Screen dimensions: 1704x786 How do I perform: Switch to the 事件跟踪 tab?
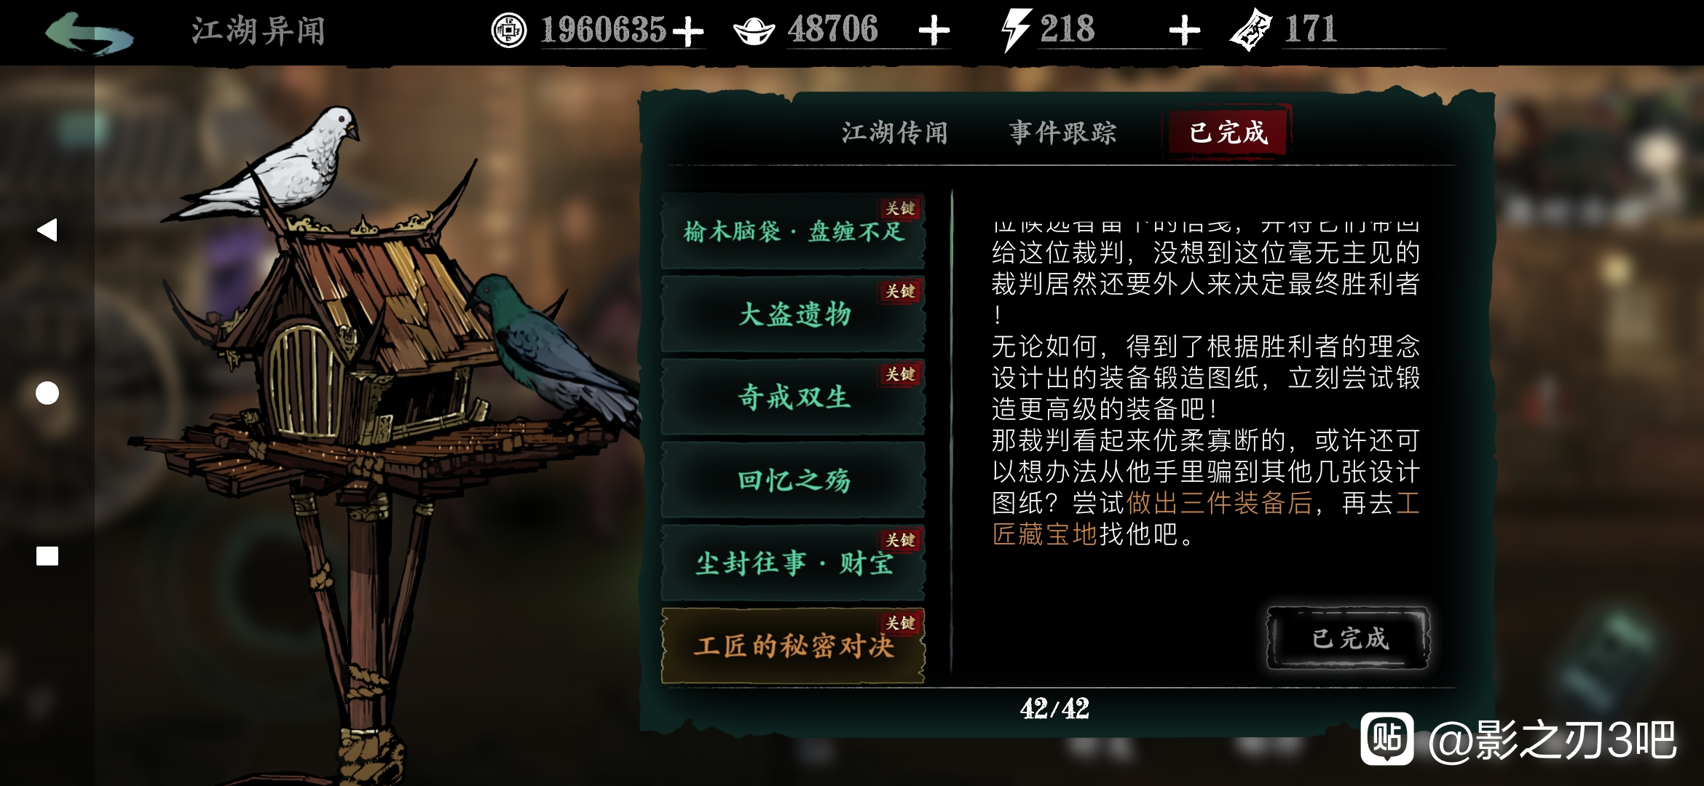click(1062, 132)
